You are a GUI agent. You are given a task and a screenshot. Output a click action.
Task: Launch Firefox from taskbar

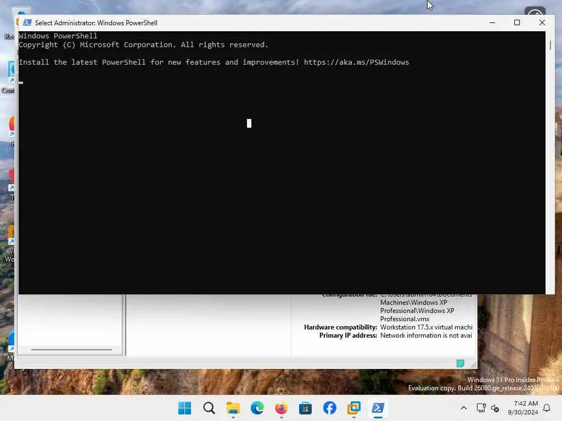(282, 408)
